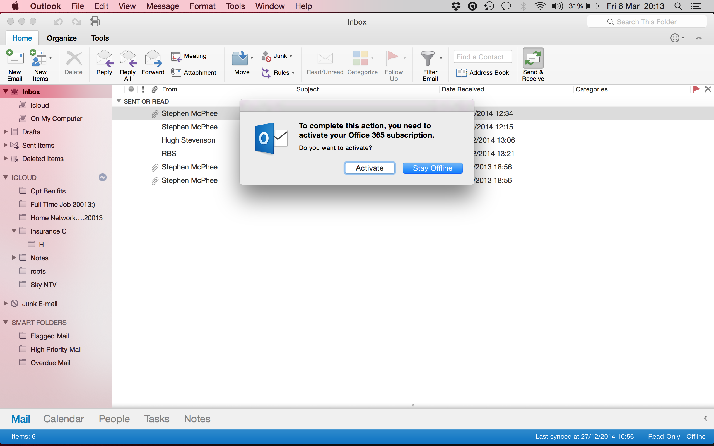The width and height of the screenshot is (714, 446).
Task: Click the Meeting reply icon
Action: point(176,56)
